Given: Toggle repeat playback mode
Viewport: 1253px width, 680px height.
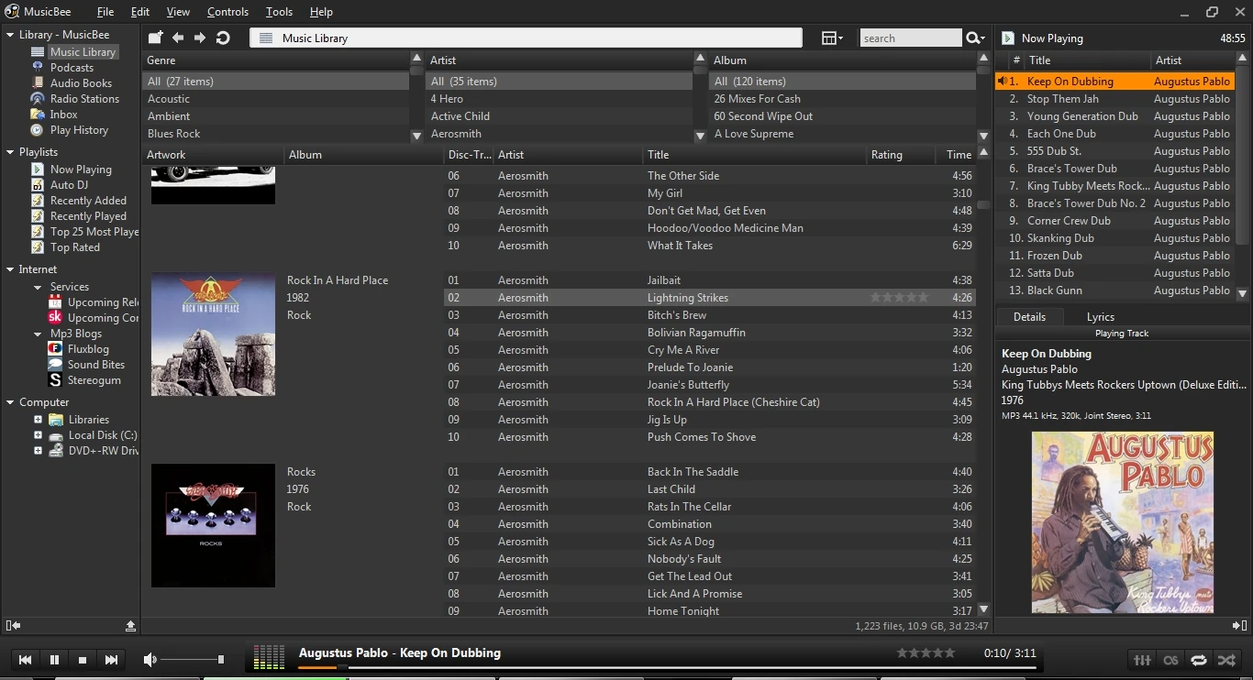Looking at the screenshot, I should pyautogui.click(x=1199, y=660).
